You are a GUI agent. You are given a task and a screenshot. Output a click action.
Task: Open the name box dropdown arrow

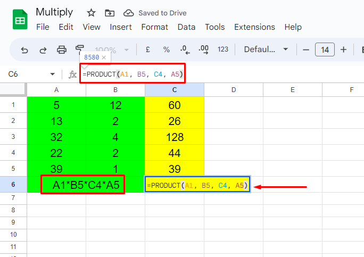53,74
